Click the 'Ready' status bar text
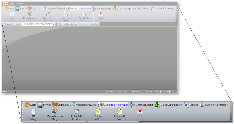This screenshot has height=124, width=234. click(x=4, y=92)
